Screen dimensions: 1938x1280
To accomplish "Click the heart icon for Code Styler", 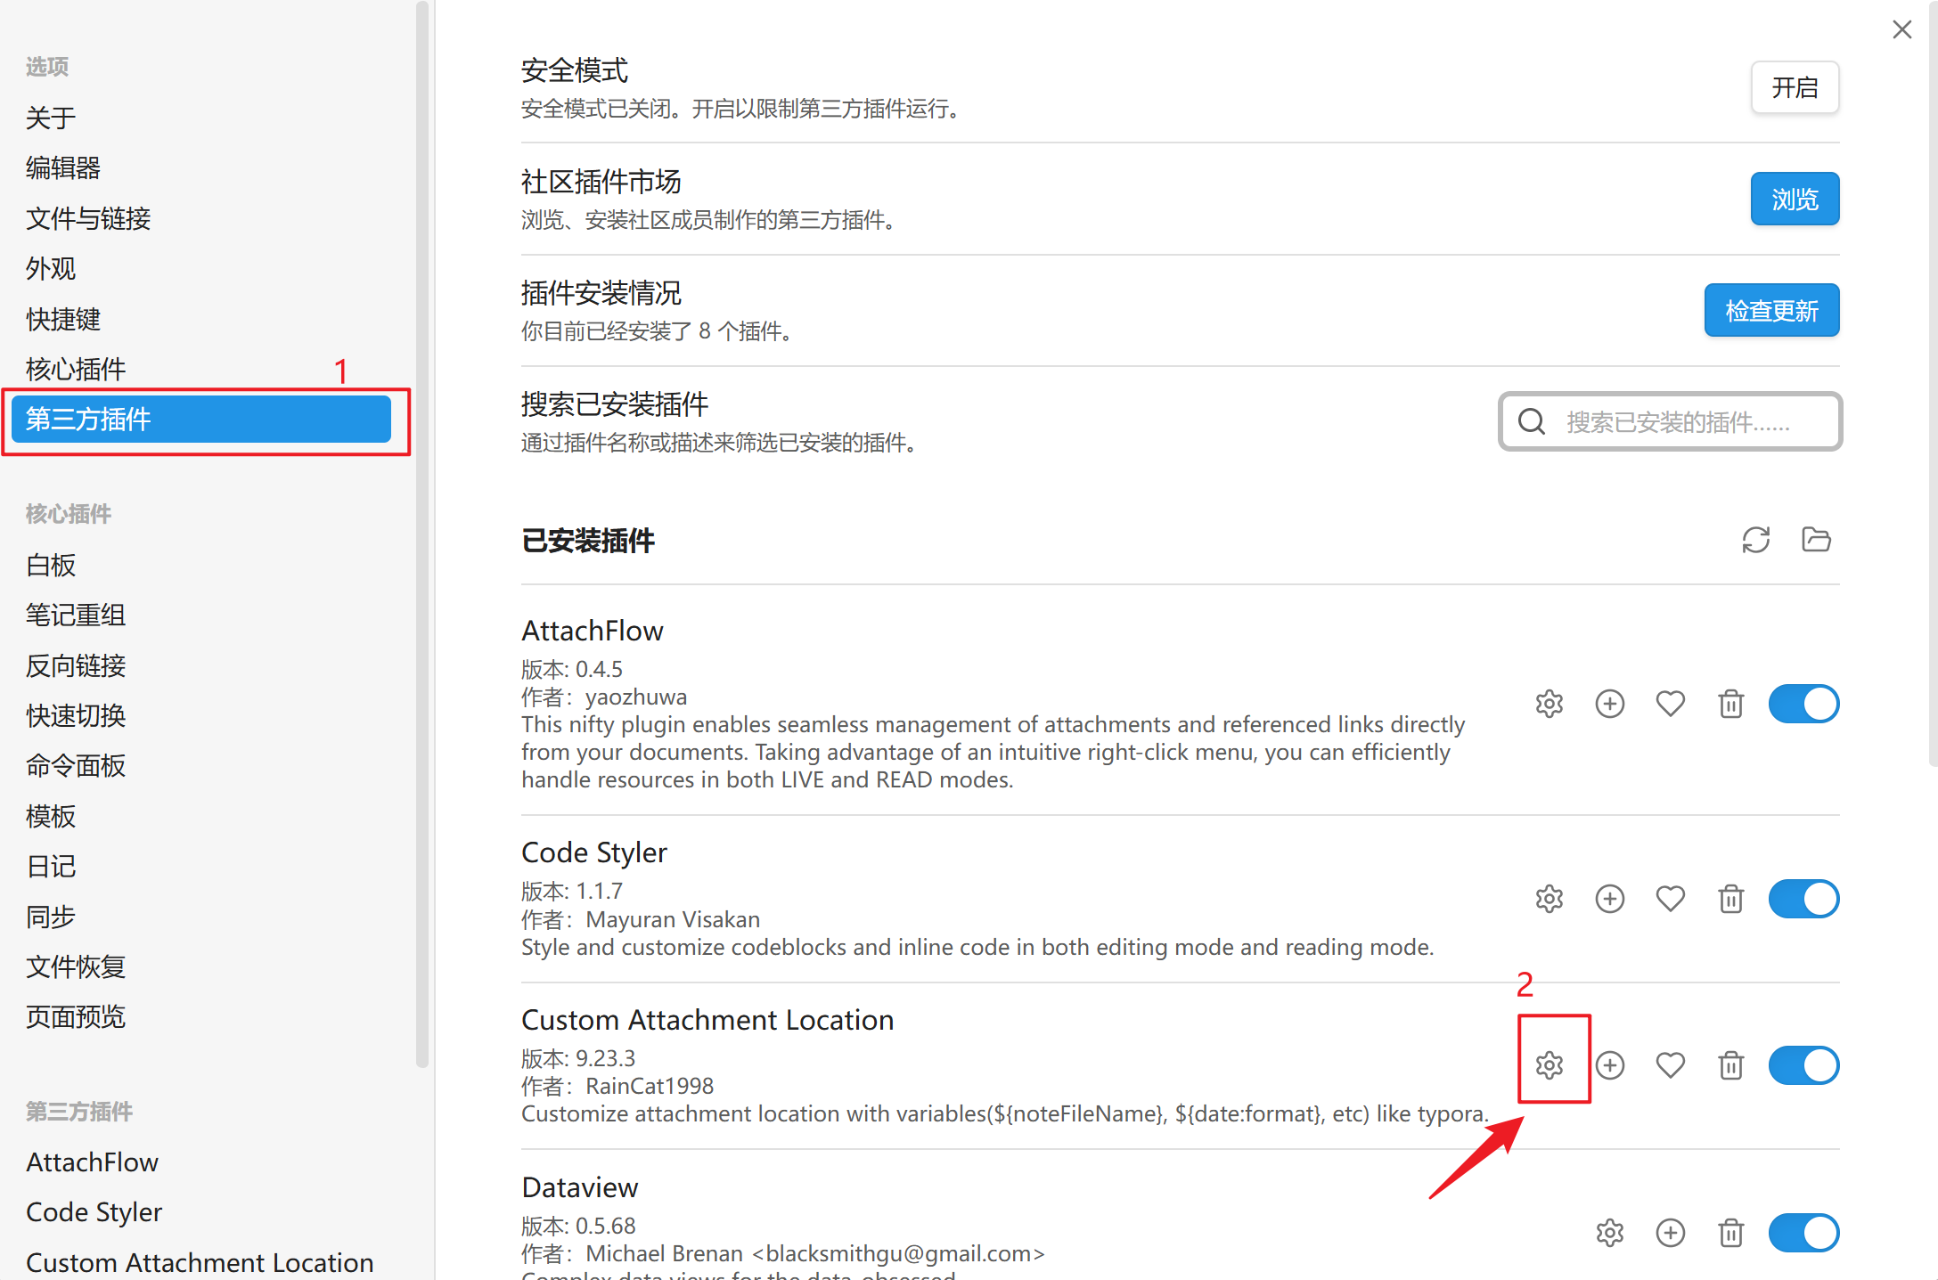I will 1670,898.
